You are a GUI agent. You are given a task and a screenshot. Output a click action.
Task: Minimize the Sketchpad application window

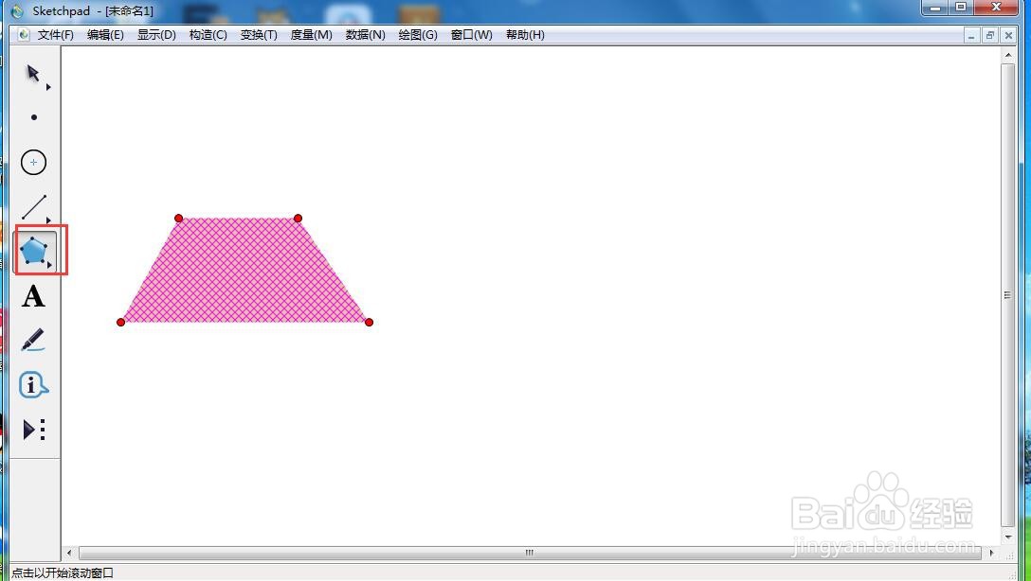click(934, 8)
